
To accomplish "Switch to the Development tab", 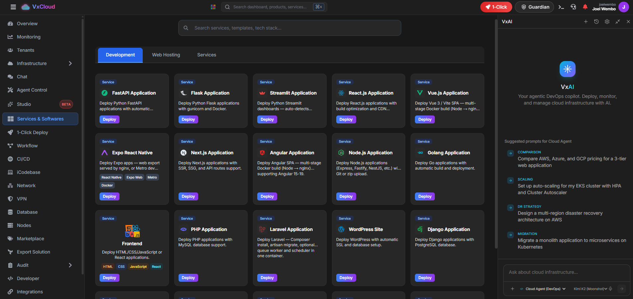I will (x=120, y=55).
